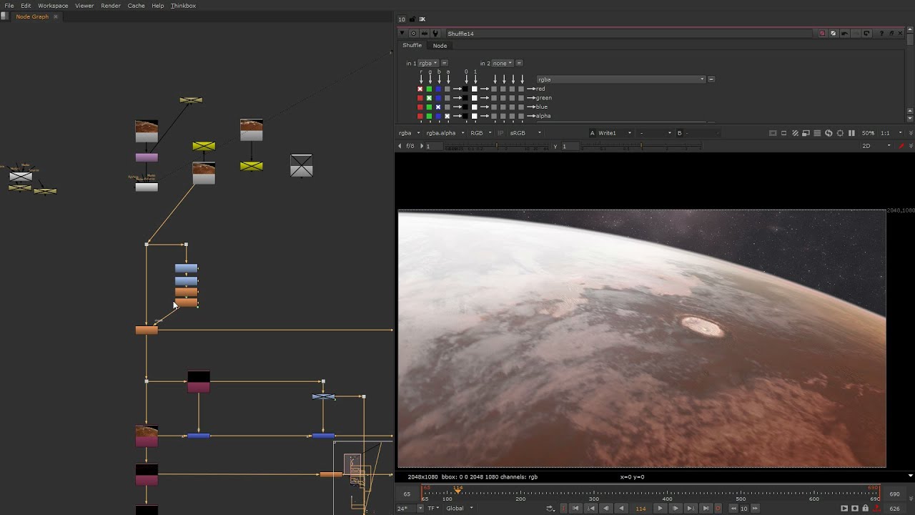Toggle the red channel box in the red output row

[x=420, y=89]
